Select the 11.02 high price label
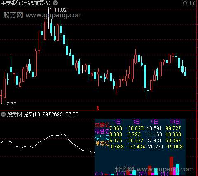The width and height of the screenshot is (198, 176). click(x=60, y=10)
